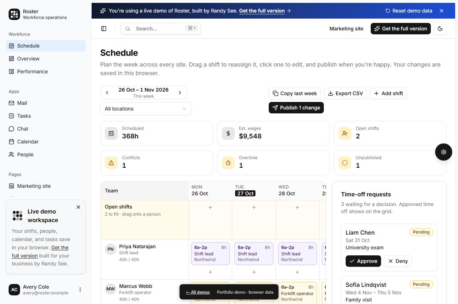Close the demo banner at top

pos(442,11)
